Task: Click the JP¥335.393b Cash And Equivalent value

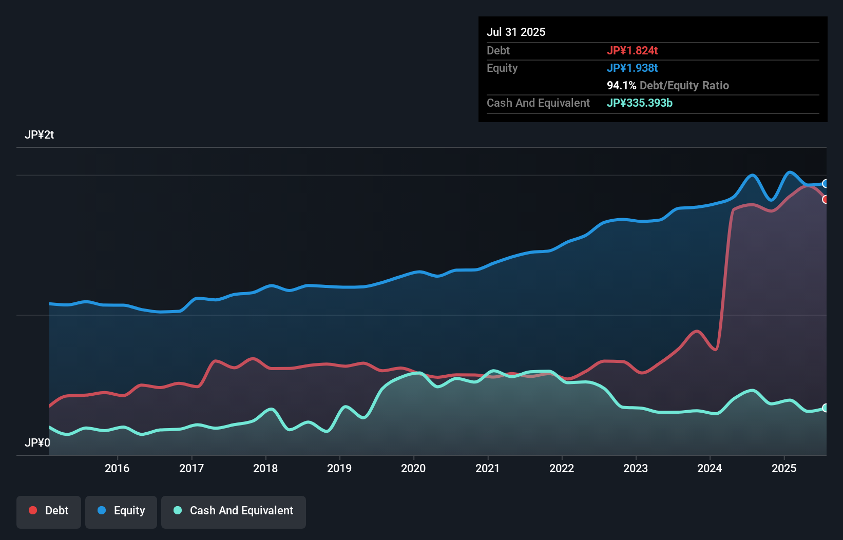Action: 640,103
